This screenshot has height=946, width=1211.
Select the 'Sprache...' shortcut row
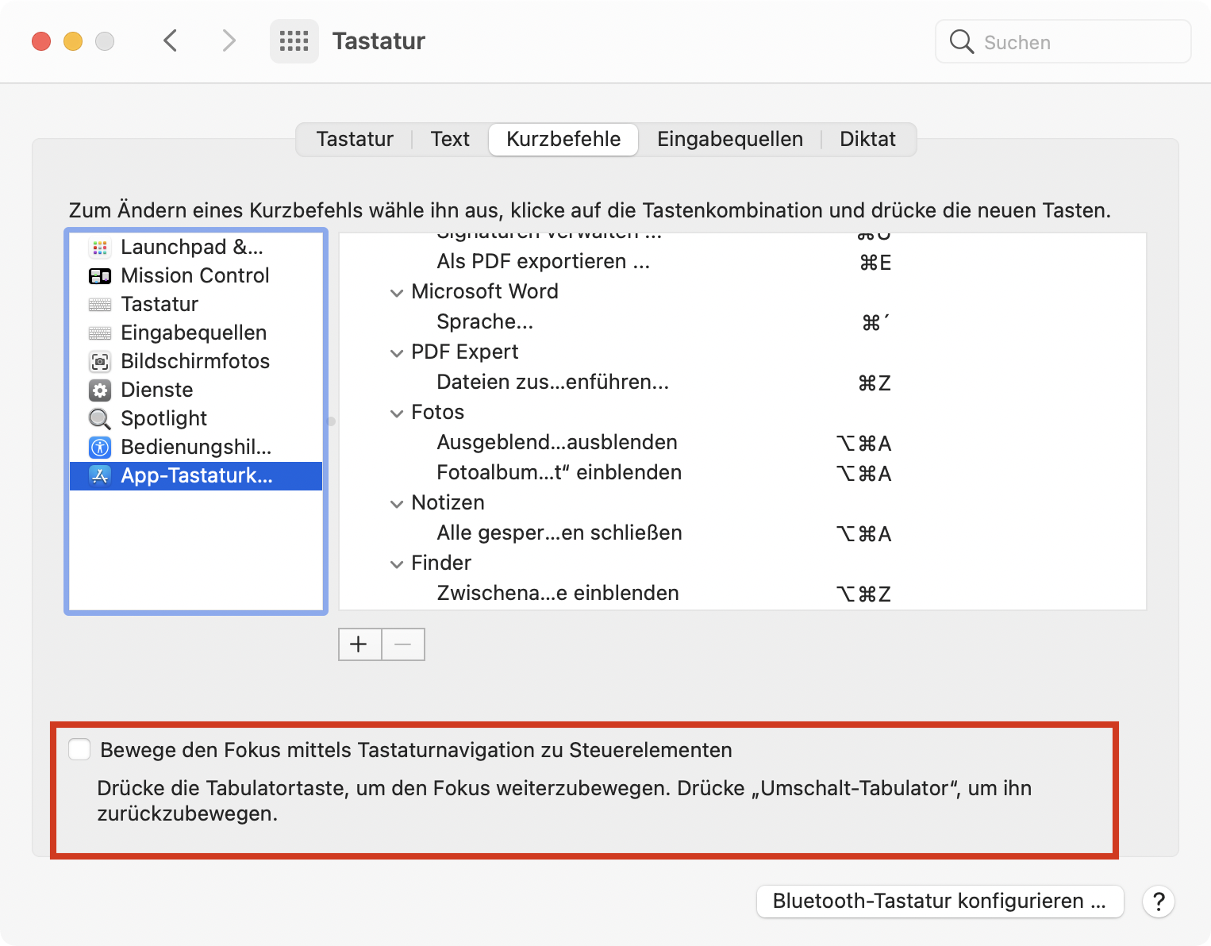tap(743, 322)
